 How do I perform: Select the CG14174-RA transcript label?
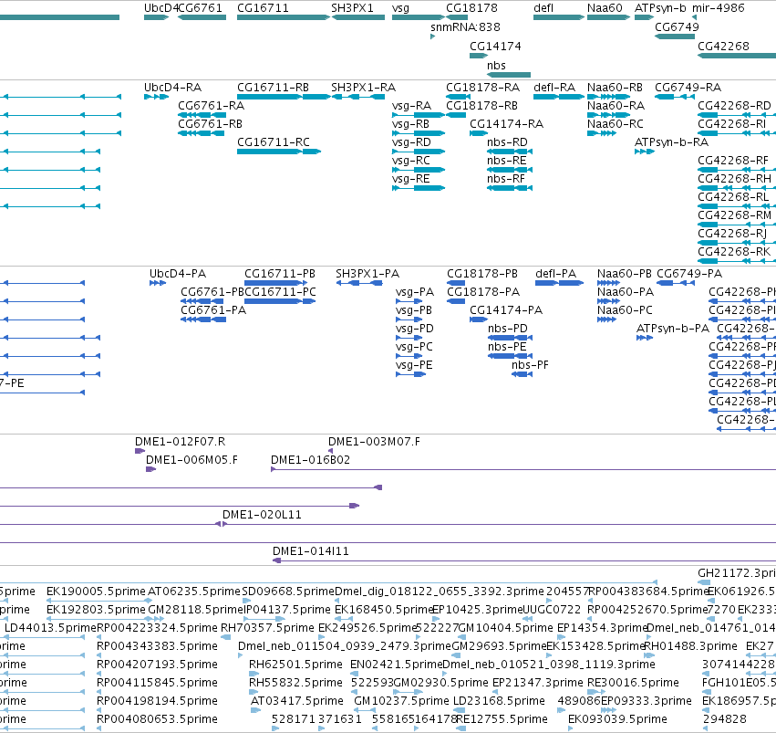pyautogui.click(x=507, y=124)
